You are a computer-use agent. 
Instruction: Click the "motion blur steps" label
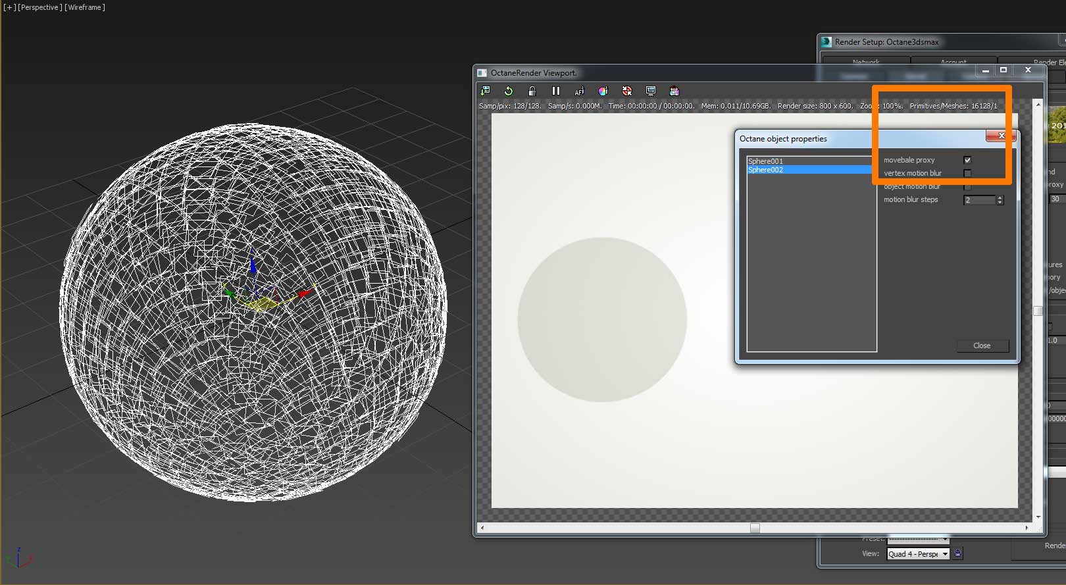click(x=911, y=199)
